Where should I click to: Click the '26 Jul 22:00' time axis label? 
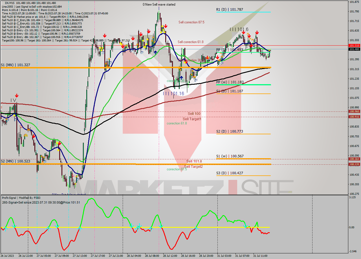pos(26,256)
